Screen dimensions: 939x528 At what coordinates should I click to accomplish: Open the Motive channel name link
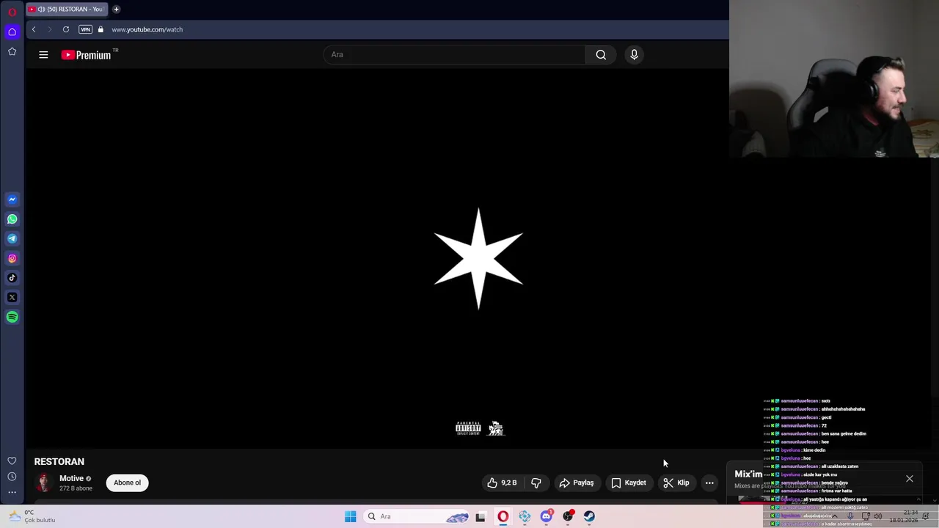click(71, 478)
